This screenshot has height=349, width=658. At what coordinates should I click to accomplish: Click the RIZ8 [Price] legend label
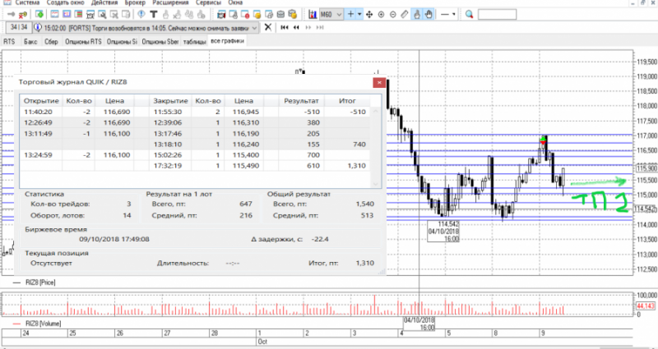click(40, 282)
